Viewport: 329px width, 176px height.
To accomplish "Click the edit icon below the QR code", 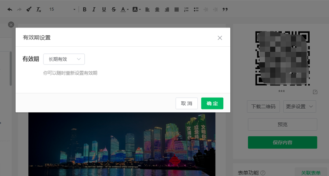I will pos(315,91).
